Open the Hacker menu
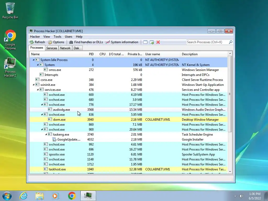This screenshot has width=268, height=201. pyautogui.click(x=35, y=37)
